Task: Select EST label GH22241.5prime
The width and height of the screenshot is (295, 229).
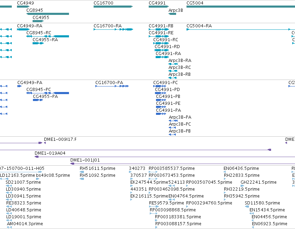Action: 259,182
